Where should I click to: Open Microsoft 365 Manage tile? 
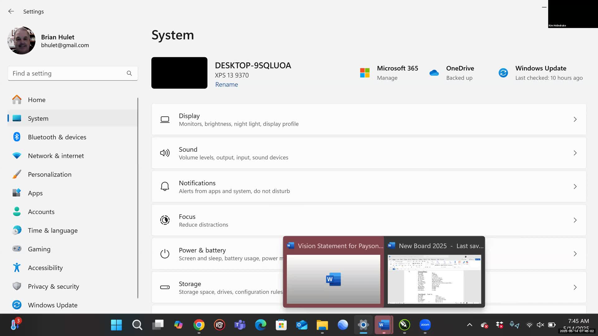pyautogui.click(x=389, y=73)
